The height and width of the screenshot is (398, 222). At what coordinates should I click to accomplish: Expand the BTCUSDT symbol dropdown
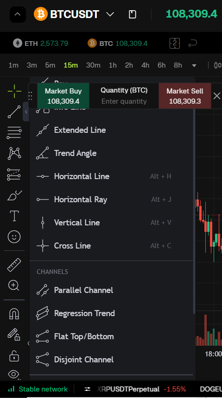(110, 14)
